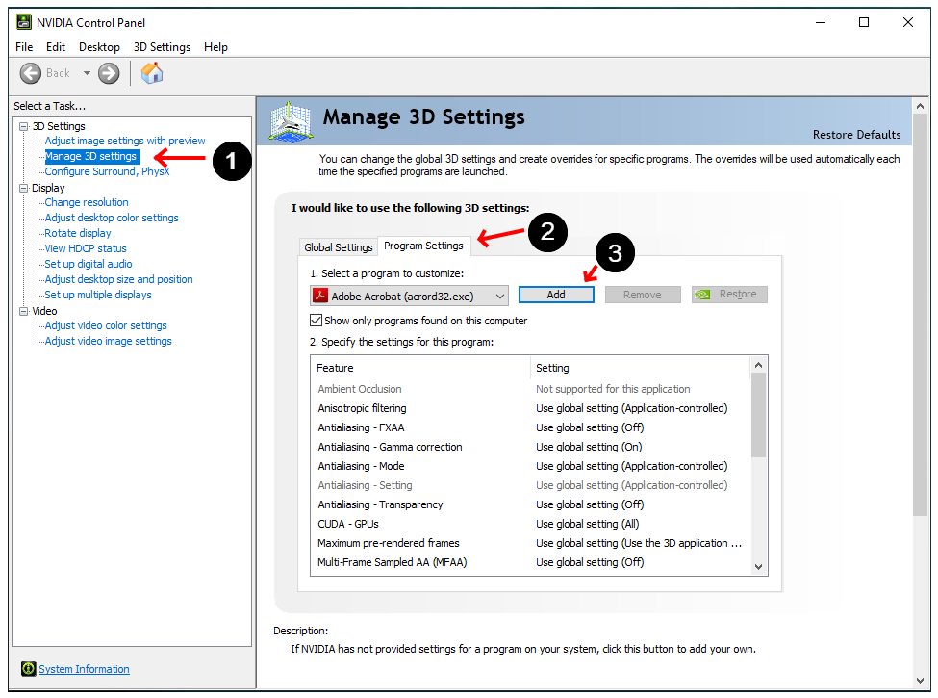Image resolution: width=938 pixels, height=698 pixels.
Task: Click the System Information icon
Action: click(29, 669)
